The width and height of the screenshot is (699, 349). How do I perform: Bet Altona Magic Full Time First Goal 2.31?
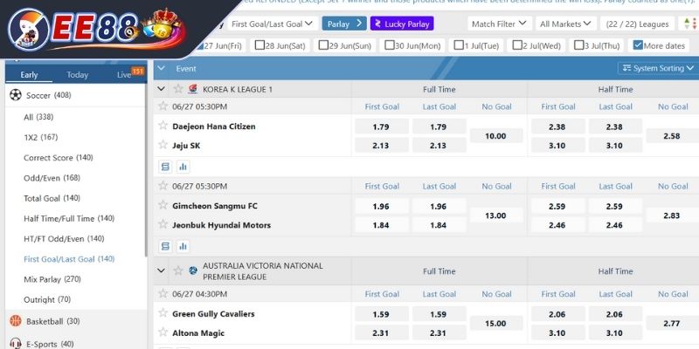(381, 333)
